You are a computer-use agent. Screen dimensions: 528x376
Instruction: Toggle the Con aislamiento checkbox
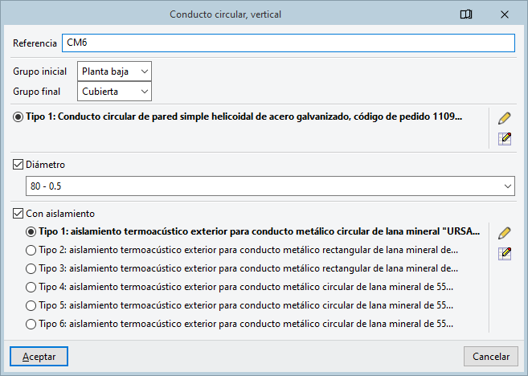[x=19, y=215]
